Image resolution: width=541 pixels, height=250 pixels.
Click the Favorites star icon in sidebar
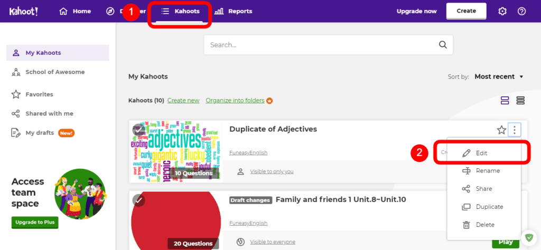click(x=16, y=94)
